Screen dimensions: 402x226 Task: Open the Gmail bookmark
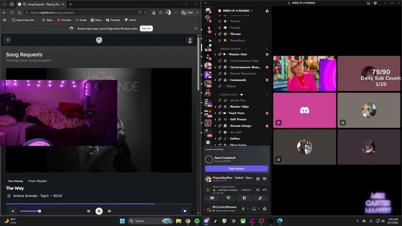click(81, 20)
